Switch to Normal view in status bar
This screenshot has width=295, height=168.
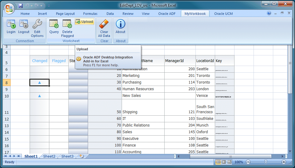pos(218,162)
